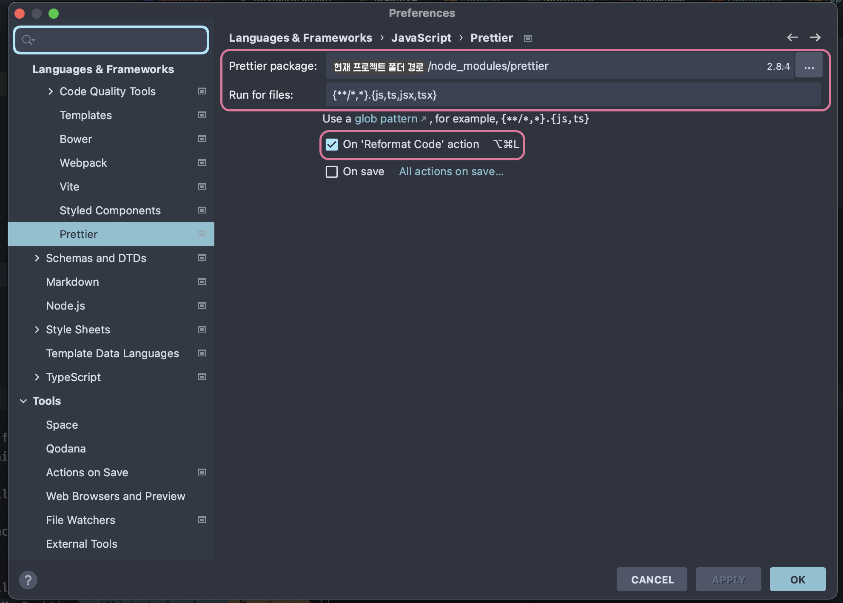
Task: Click the help question mark icon
Action: tap(28, 580)
